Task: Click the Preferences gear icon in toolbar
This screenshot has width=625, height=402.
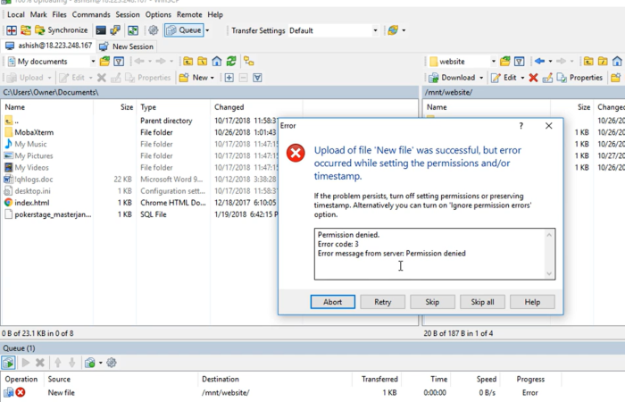Action: pyautogui.click(x=153, y=30)
